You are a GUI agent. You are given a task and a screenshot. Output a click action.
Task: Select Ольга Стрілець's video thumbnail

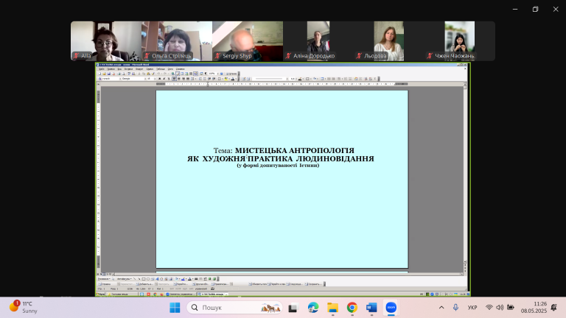(177, 40)
